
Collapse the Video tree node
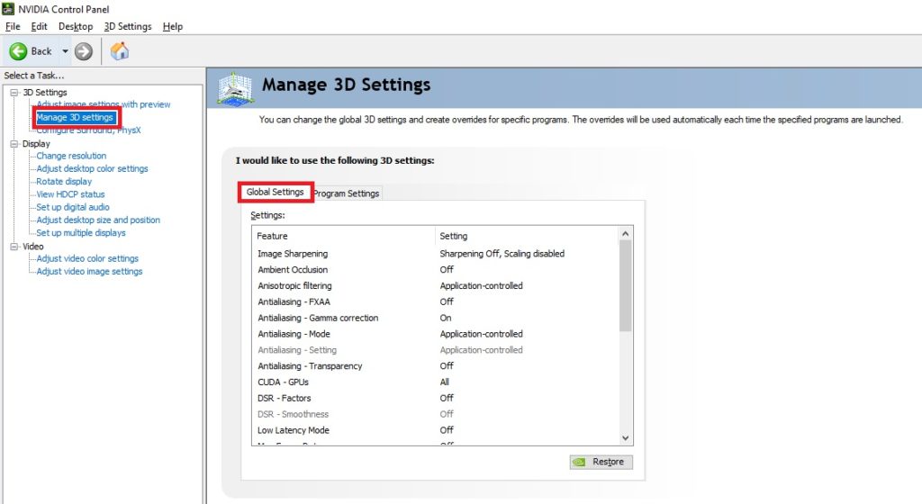(14, 246)
